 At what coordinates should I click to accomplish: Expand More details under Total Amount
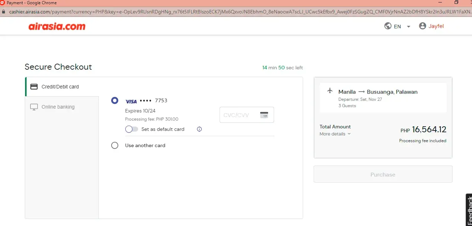(x=335, y=134)
